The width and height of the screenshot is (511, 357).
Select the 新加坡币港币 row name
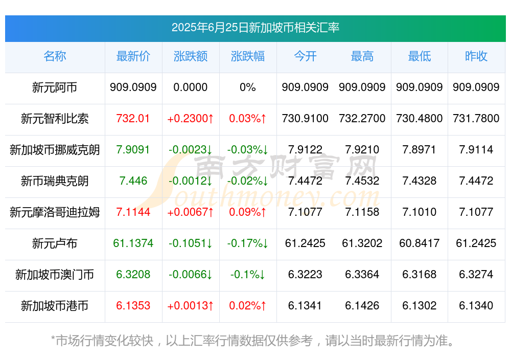(55, 306)
